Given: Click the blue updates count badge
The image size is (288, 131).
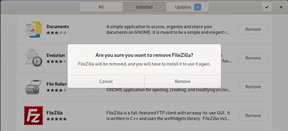Looking at the screenshot, I should click(197, 7).
